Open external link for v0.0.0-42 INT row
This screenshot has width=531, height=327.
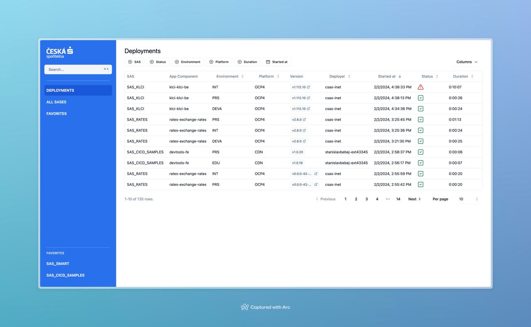(316, 173)
